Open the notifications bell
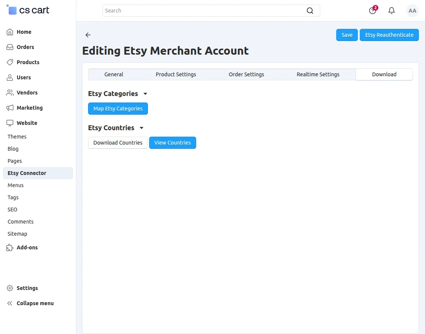This screenshot has height=334, width=425. (391, 11)
